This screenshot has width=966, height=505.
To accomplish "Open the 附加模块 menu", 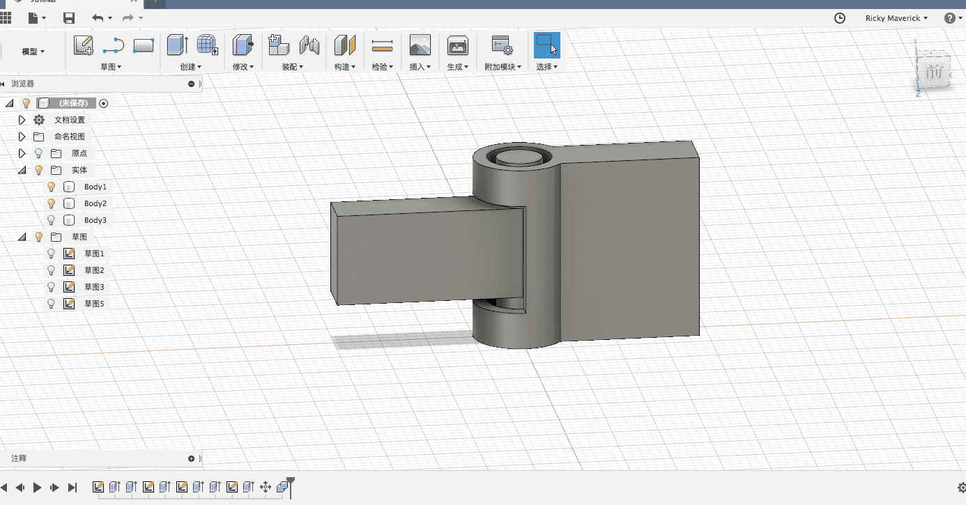I will 503,67.
